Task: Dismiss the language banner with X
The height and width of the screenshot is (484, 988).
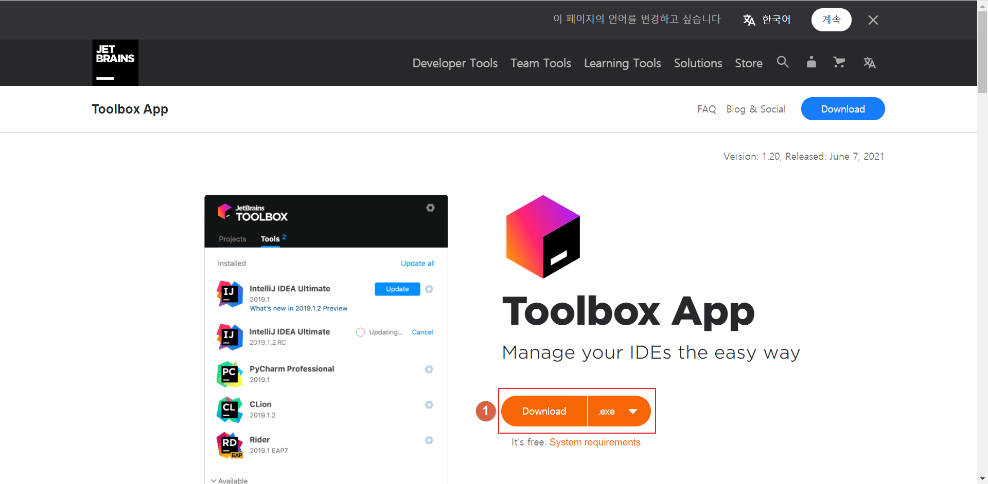Action: [873, 20]
